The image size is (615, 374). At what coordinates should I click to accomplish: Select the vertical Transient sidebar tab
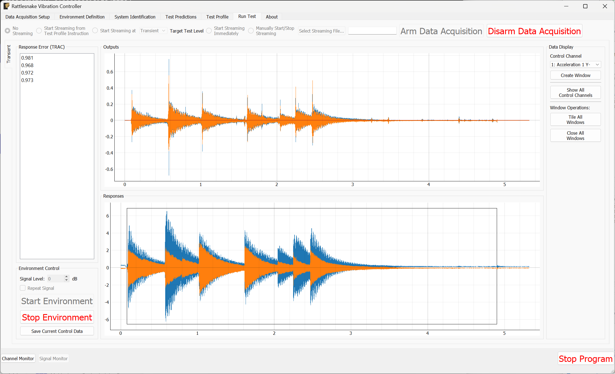tap(8, 54)
